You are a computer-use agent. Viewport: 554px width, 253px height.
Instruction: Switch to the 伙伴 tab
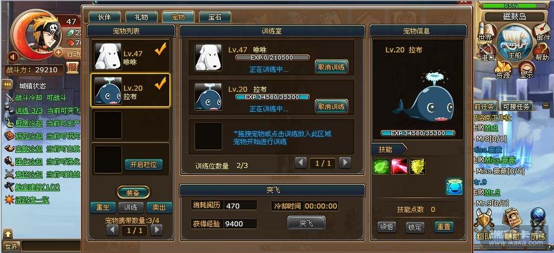pos(105,17)
